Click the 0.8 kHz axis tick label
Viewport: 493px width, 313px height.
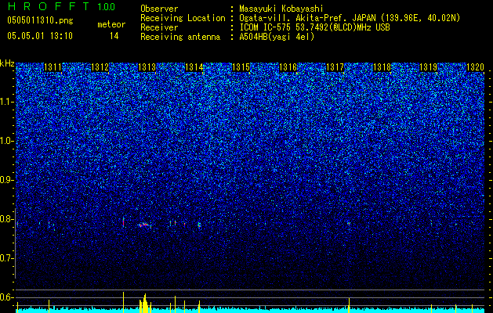pos(6,219)
